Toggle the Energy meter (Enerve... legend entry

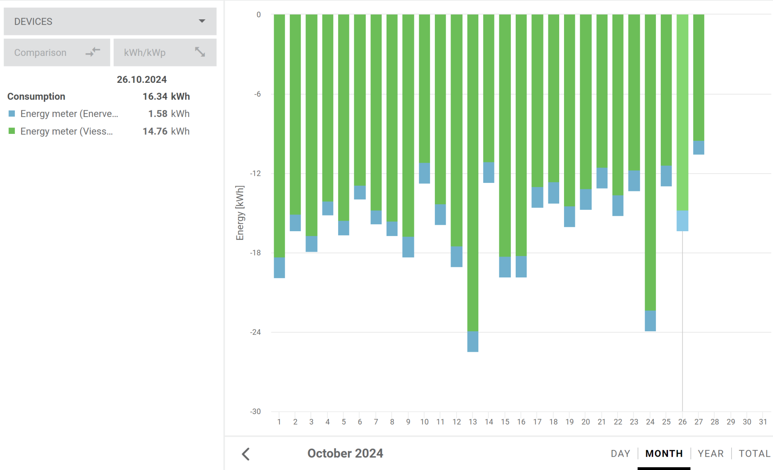(69, 114)
